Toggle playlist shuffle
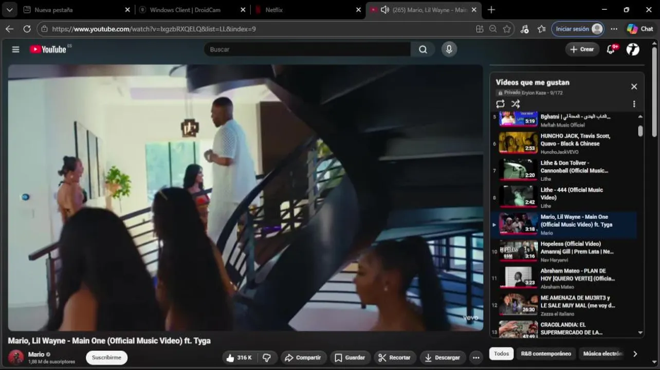 (516, 104)
